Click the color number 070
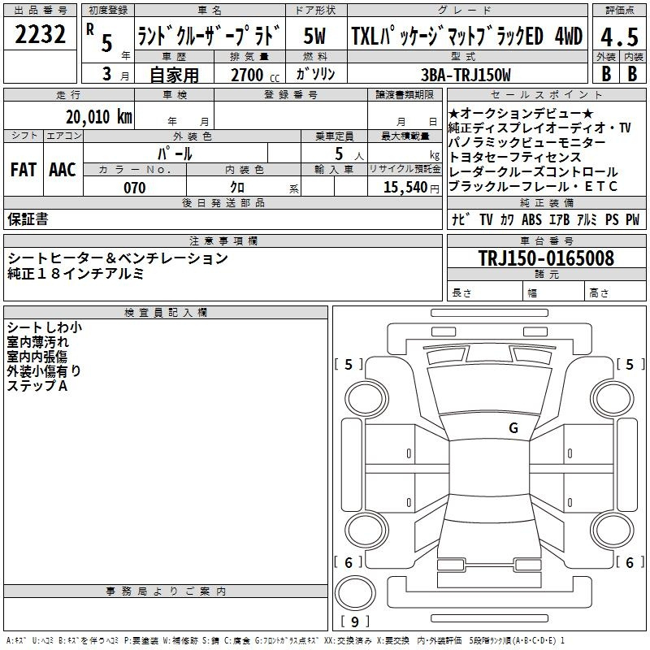Image resolution: width=650 pixels, height=650 pixels. (135, 188)
